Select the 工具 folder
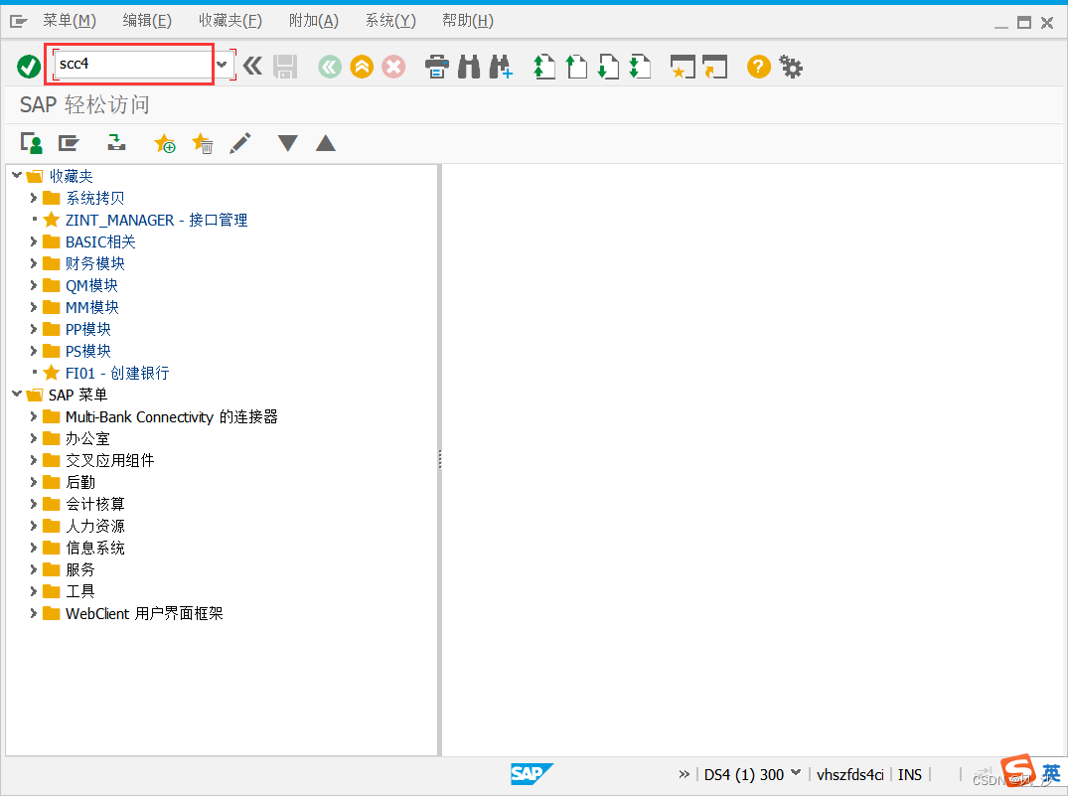Viewport: 1068px width, 796px height. tap(80, 591)
